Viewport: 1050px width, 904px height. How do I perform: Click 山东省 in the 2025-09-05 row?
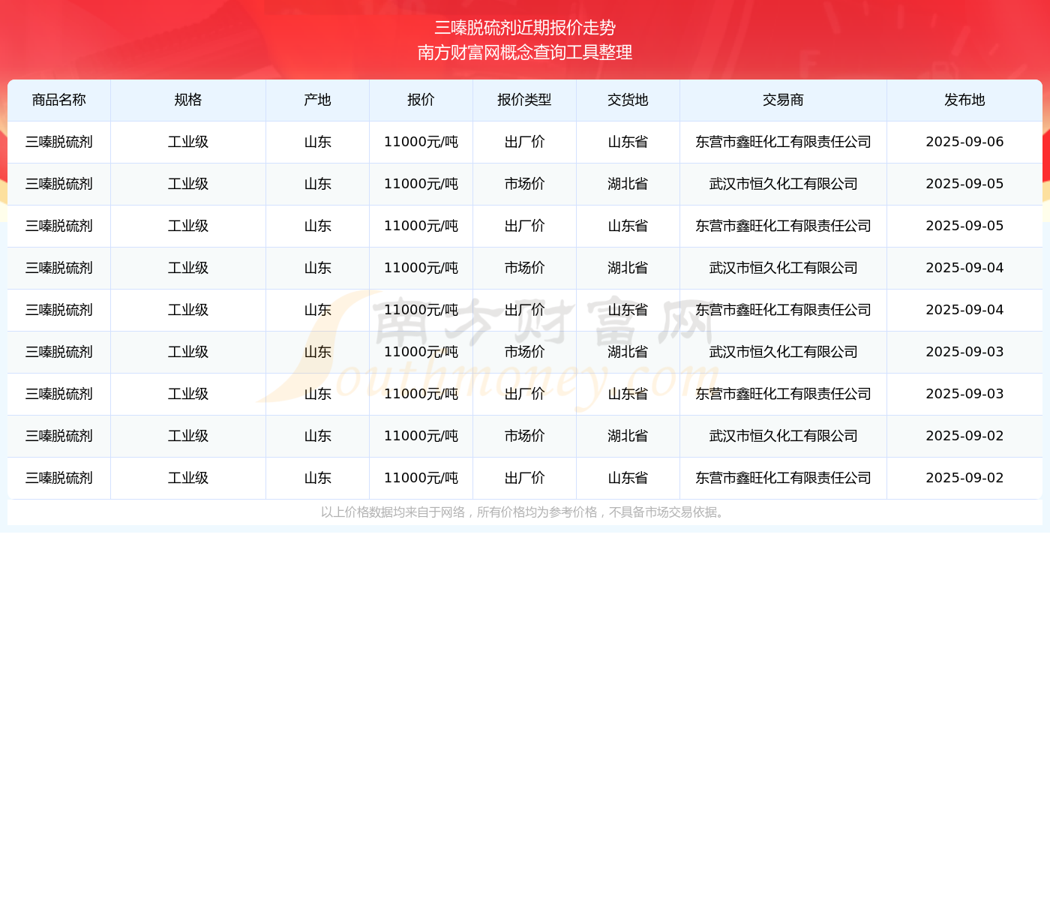pos(628,227)
